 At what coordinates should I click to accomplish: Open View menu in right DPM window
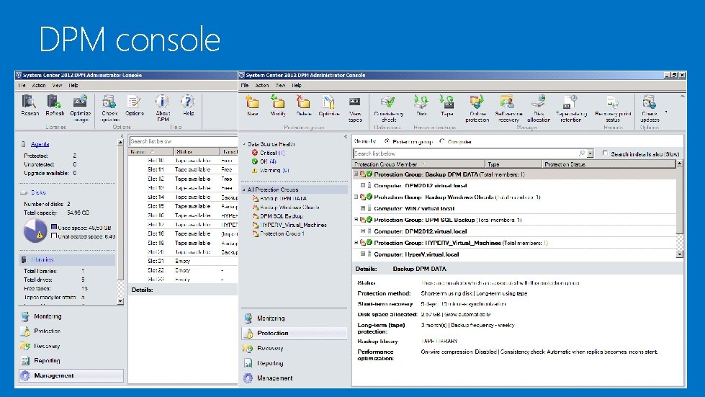click(280, 86)
